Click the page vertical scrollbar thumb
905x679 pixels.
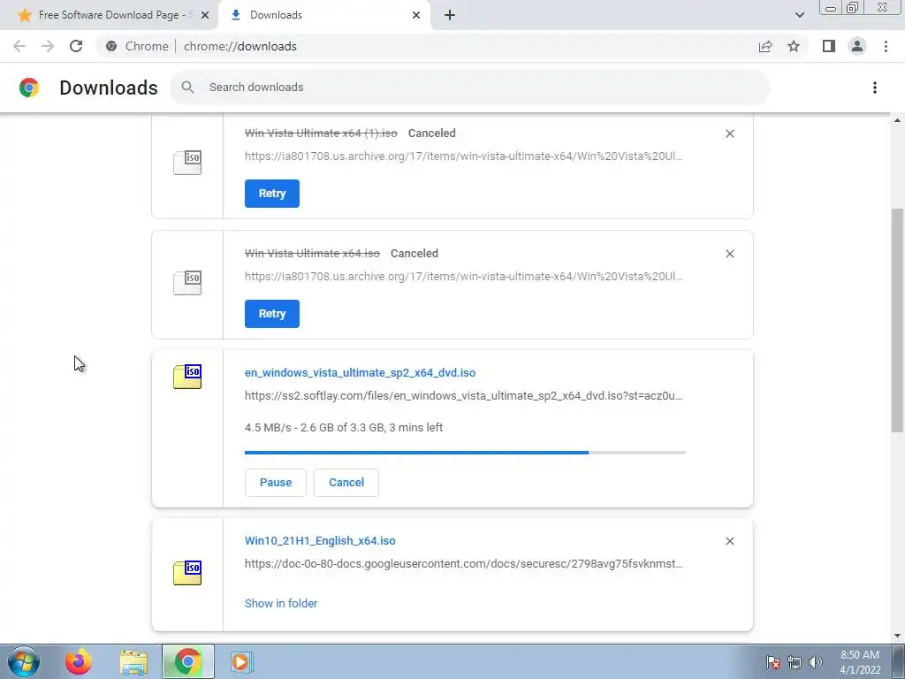[x=897, y=320]
